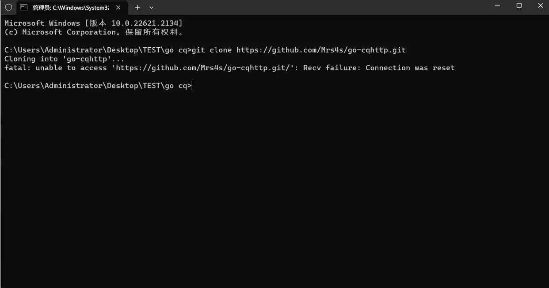Viewport: 549px width, 288px height.
Task: Click the administrator shield icon
Action: coord(8,8)
